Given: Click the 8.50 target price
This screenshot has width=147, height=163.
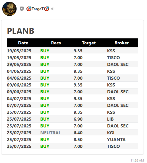Looking at the screenshot, I should (78, 139).
